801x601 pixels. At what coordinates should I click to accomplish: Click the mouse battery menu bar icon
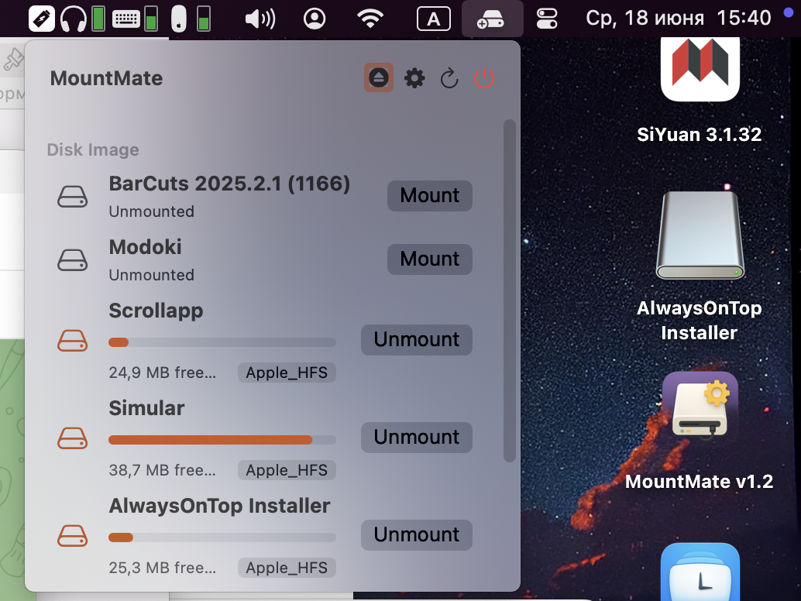(191, 19)
